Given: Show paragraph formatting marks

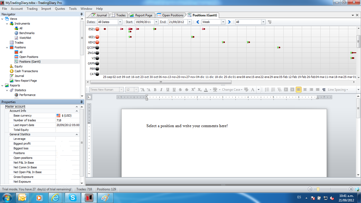Looking at the screenshot, I should click(324, 90).
